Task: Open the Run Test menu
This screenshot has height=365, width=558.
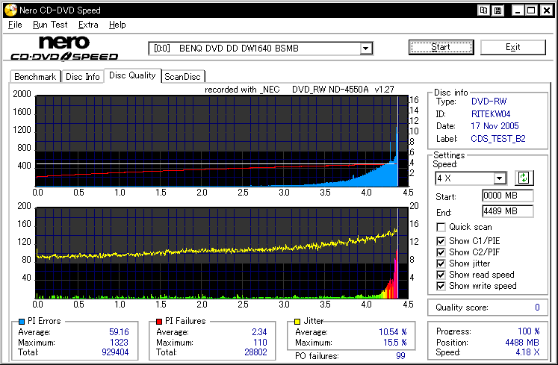Action: (50, 25)
